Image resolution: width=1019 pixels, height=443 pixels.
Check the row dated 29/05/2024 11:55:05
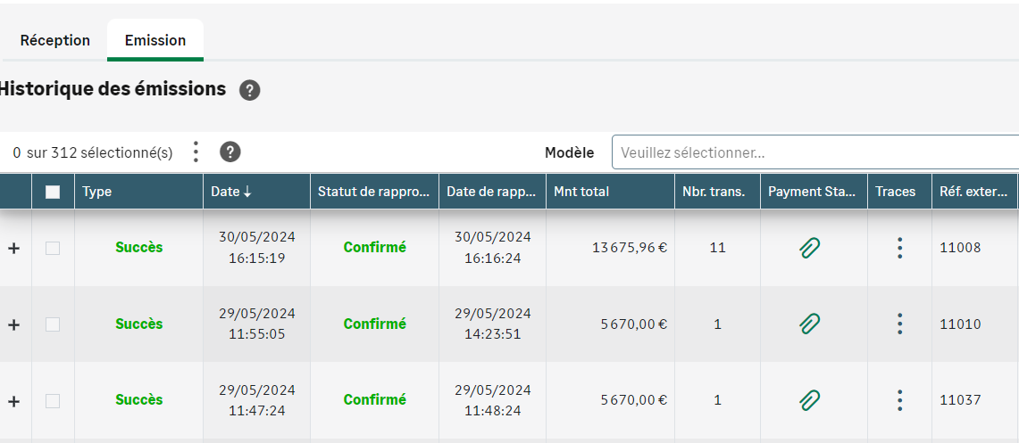tap(53, 324)
